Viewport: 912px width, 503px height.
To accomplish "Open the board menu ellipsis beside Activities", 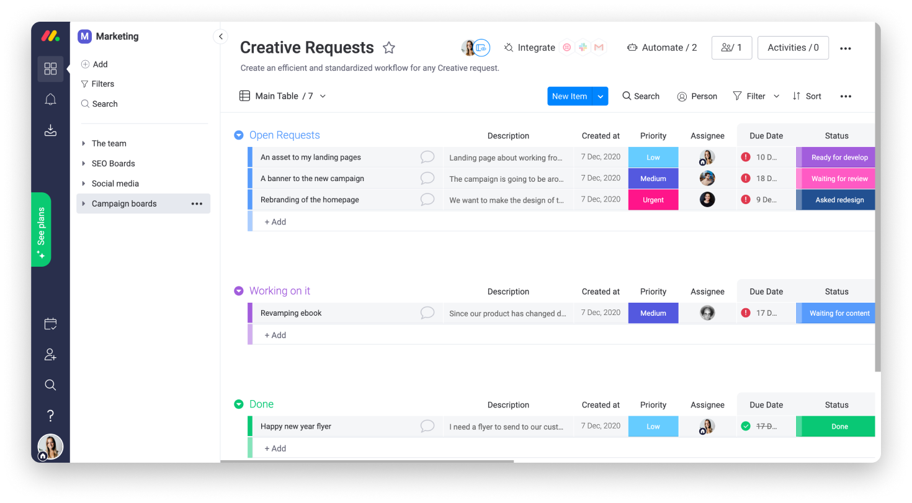I will [846, 48].
